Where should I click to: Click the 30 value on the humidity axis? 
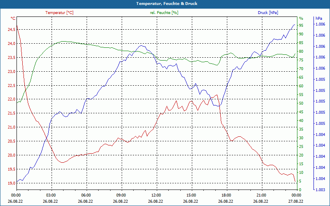coord(301,138)
